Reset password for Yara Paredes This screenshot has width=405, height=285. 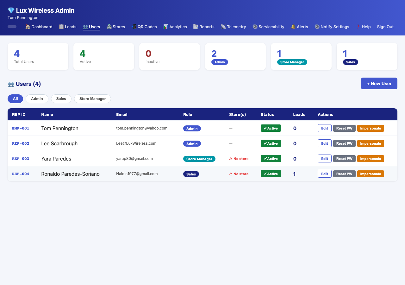[344, 159]
